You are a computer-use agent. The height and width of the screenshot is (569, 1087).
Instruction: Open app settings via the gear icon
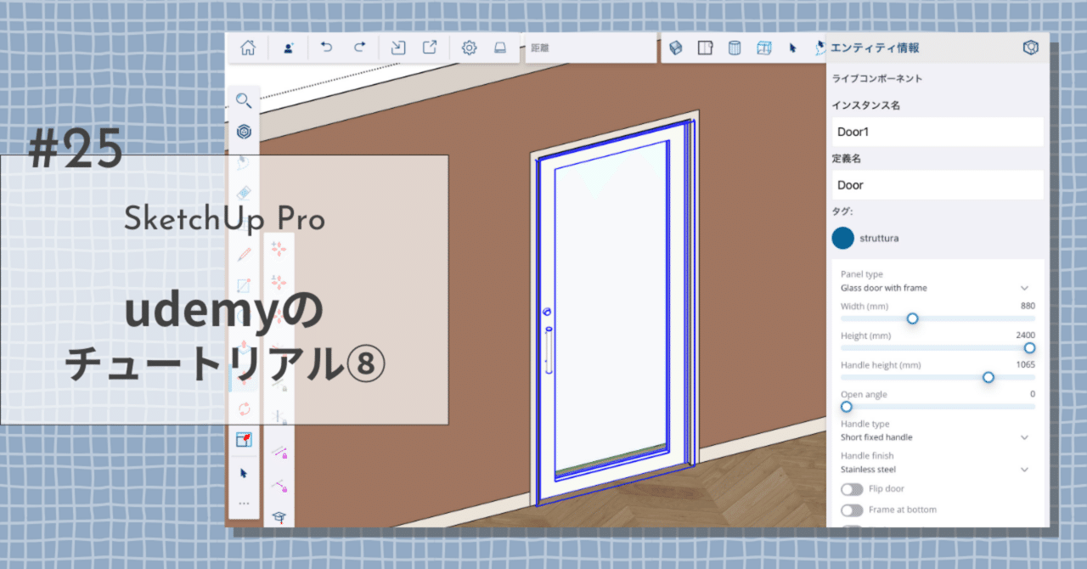(x=469, y=48)
